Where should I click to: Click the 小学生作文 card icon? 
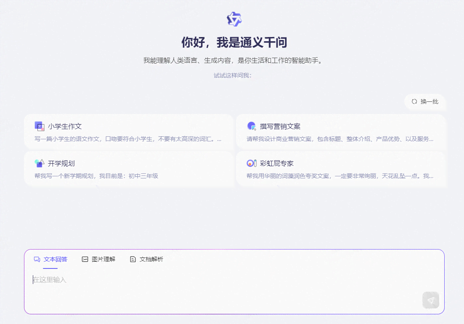tap(40, 126)
